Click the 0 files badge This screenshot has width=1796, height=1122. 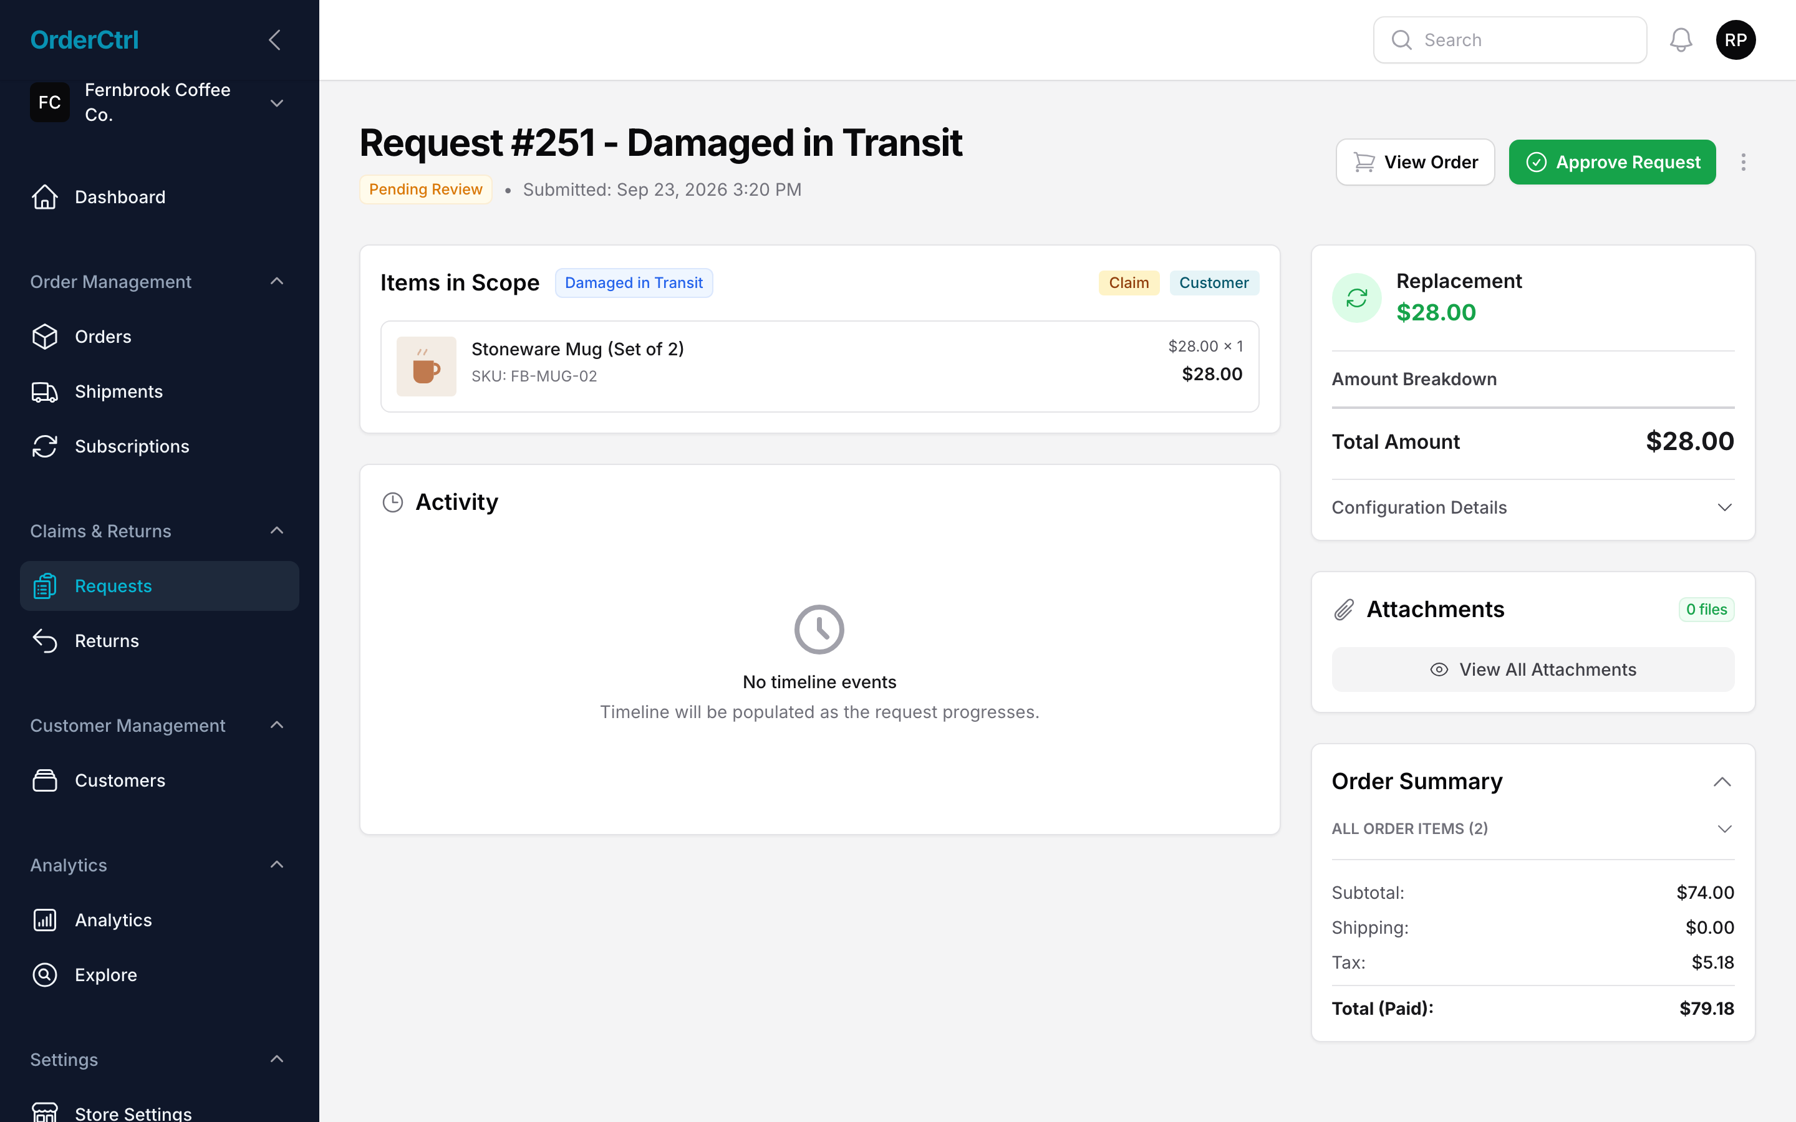click(x=1706, y=609)
